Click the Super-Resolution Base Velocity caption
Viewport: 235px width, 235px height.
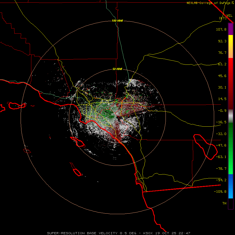[x=119, y=233]
